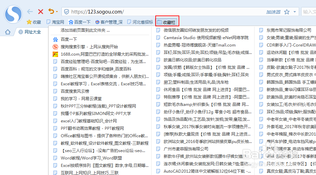This screenshot has height=175, width=316.
Task: Open the 收藏 favorites star button
Action: coord(34,22)
